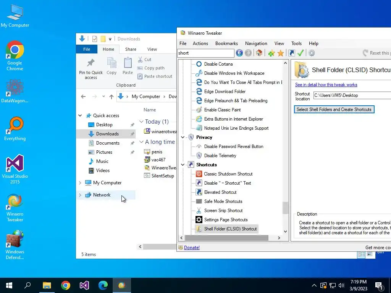Select Elevated Shortcut tweak

[x=220, y=192]
